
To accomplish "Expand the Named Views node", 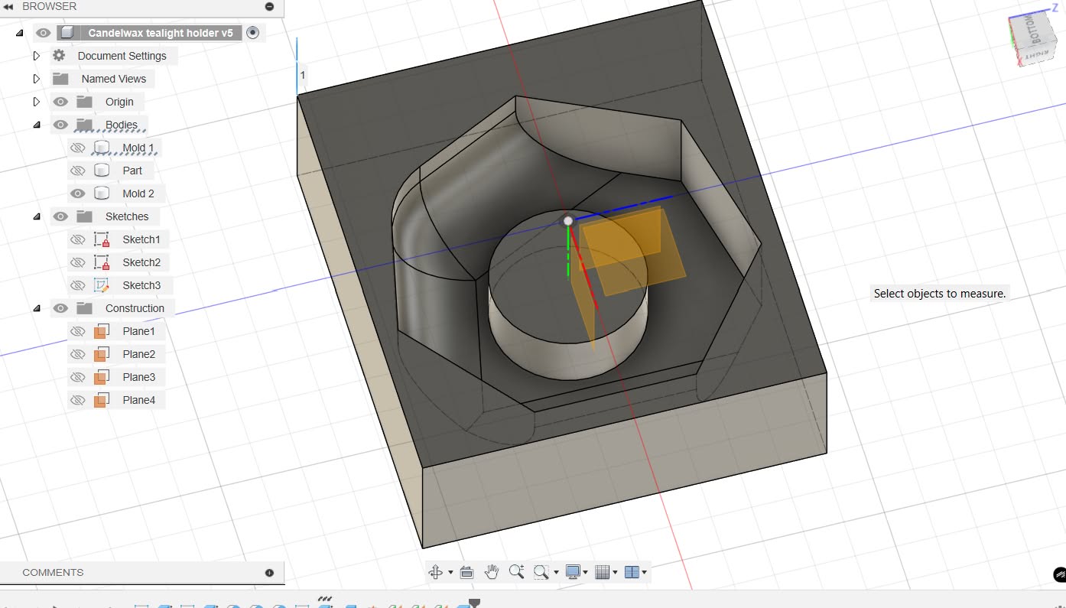I will (x=36, y=79).
